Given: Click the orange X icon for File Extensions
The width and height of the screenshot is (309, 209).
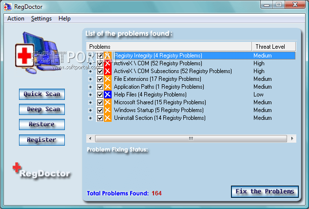Looking at the screenshot, I should (108, 79).
